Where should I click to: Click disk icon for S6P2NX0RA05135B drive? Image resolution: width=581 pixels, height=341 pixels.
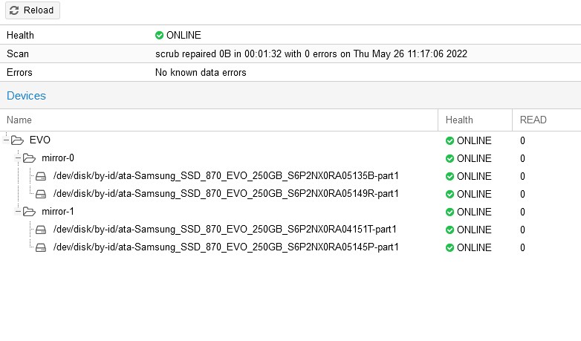pyautogui.click(x=41, y=176)
